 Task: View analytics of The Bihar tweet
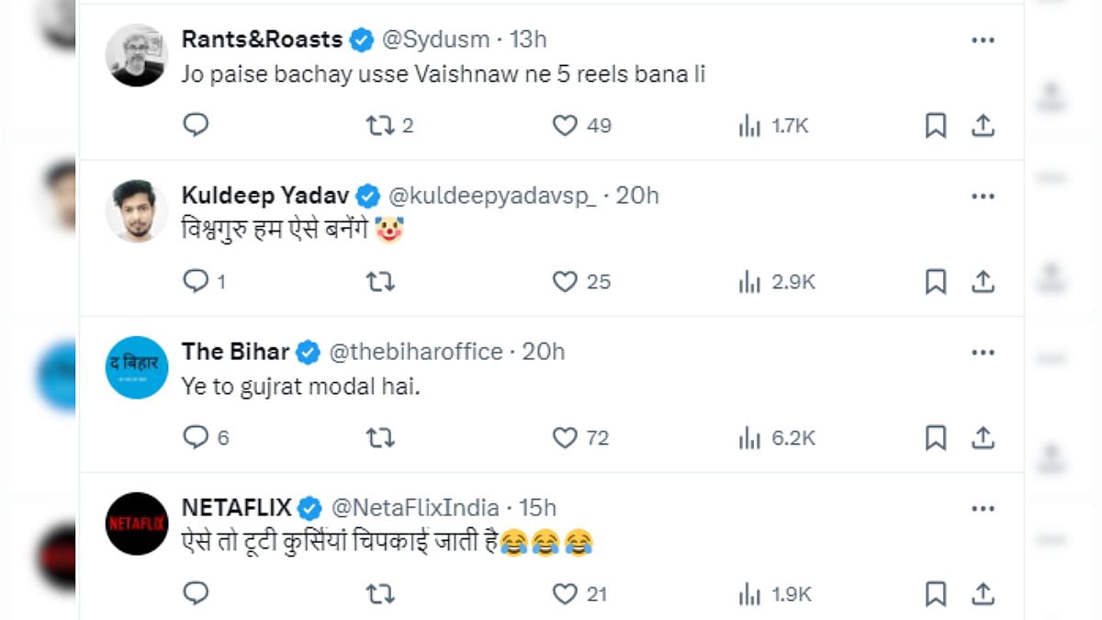[x=750, y=438]
